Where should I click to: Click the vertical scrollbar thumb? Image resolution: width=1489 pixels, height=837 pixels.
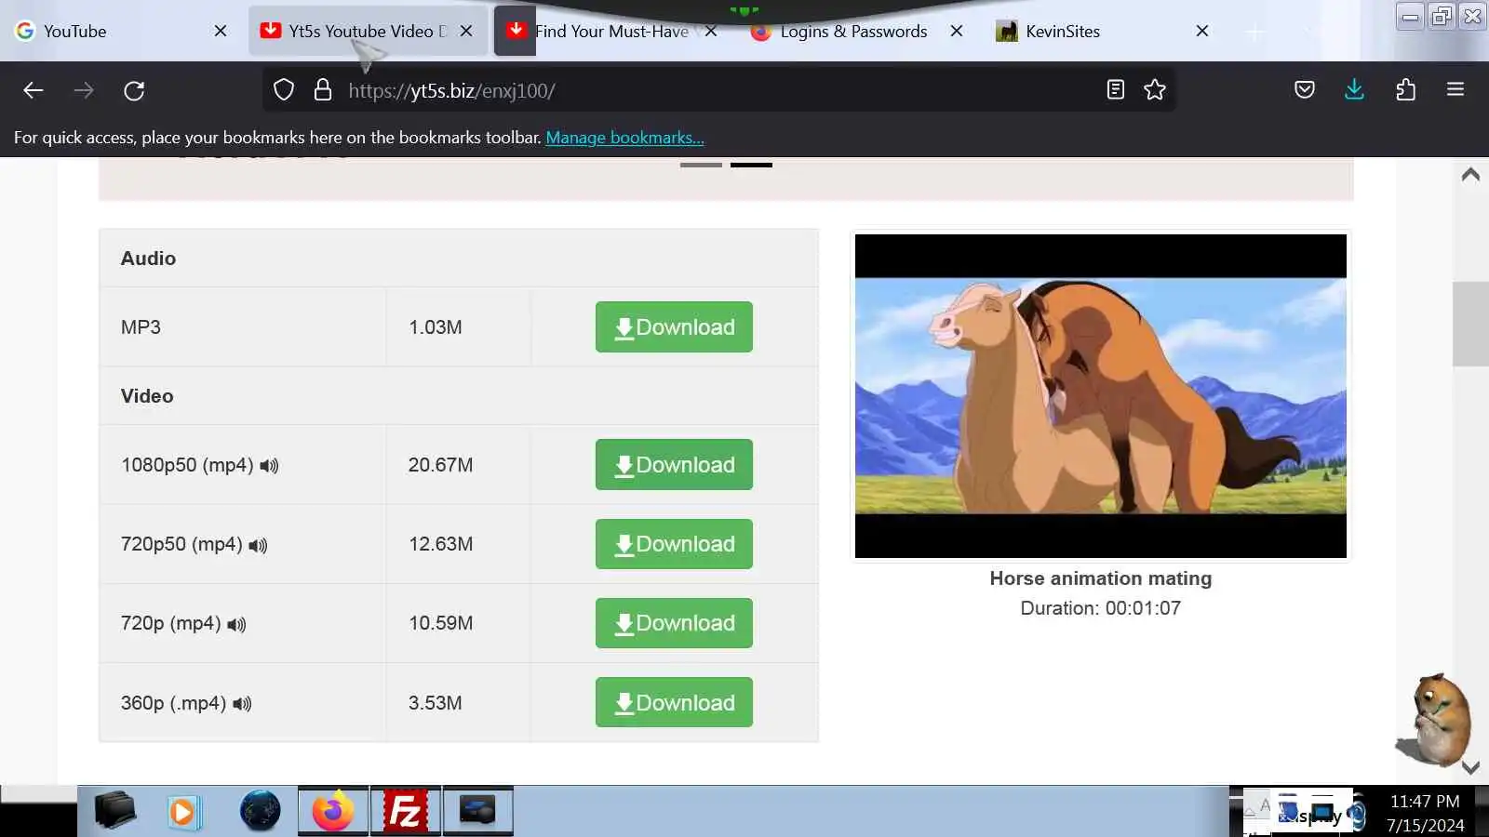pos(1470,324)
